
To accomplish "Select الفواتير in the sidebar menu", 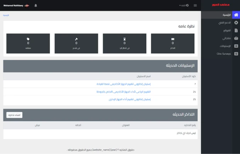I will 227,30.
